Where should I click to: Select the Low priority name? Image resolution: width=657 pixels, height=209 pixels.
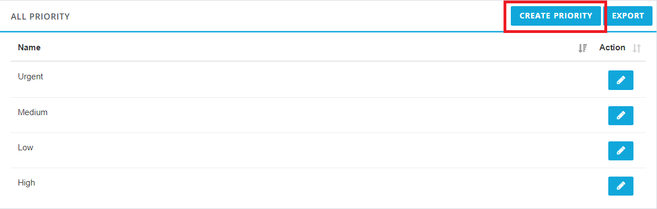point(26,148)
